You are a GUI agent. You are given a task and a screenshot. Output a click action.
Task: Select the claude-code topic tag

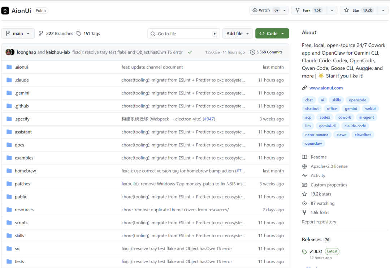[x=355, y=126]
